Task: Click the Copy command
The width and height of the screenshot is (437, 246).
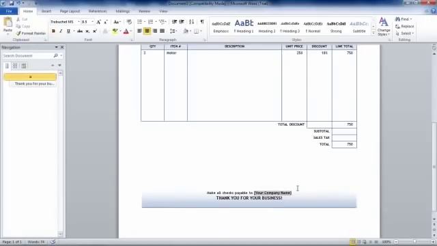Action: click(x=23, y=26)
